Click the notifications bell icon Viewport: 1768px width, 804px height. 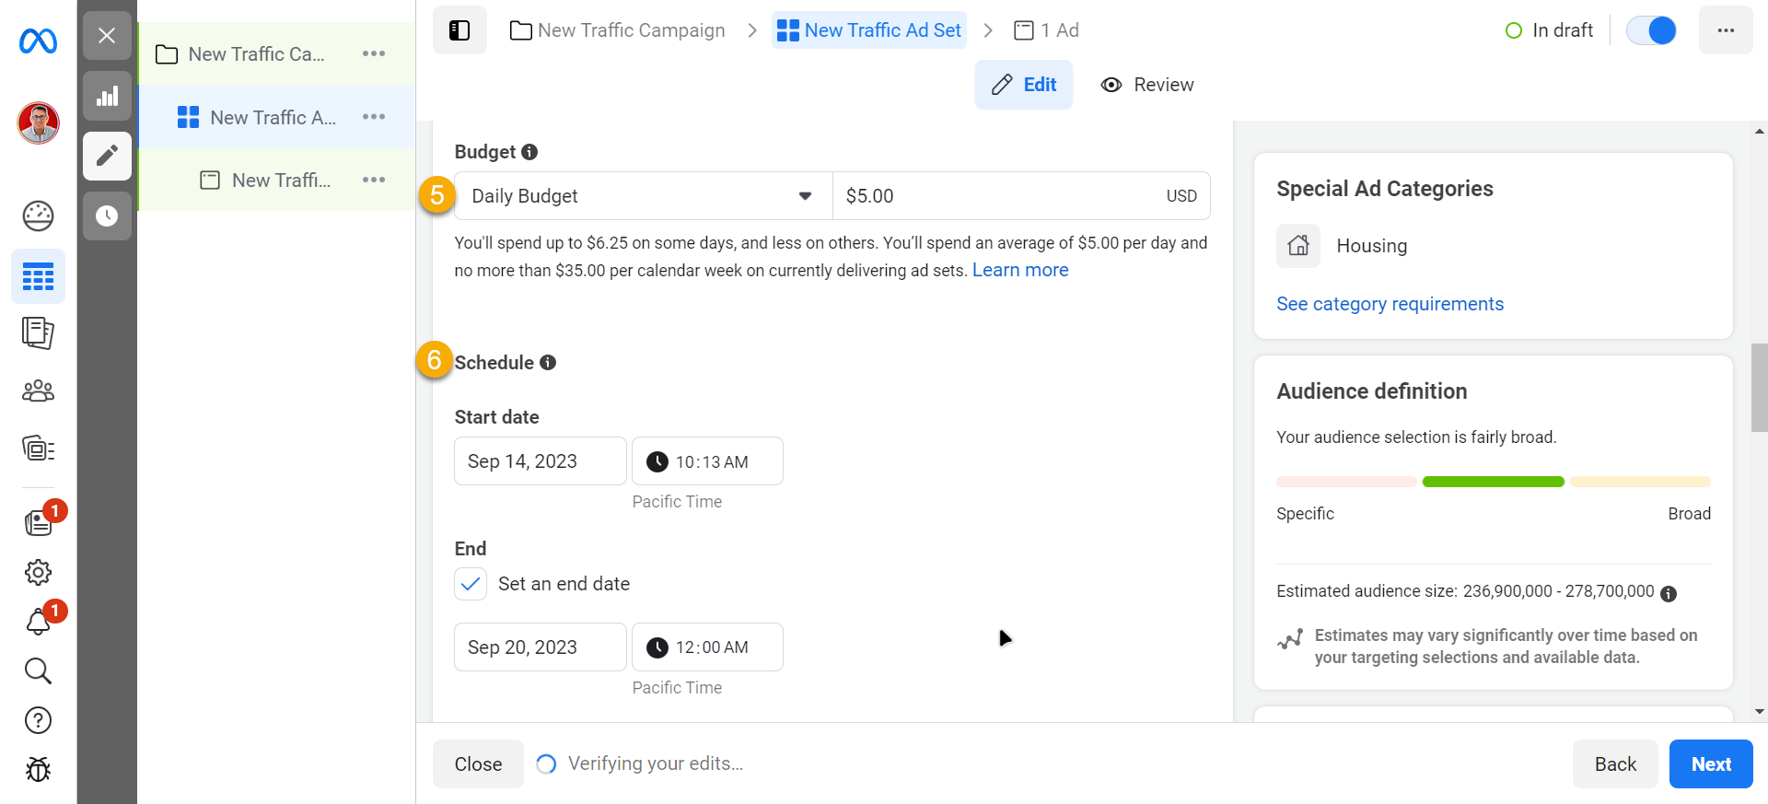click(38, 623)
